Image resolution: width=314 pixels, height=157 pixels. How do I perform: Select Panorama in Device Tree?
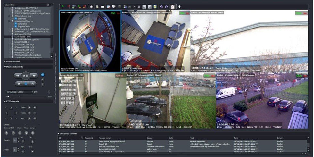pyautogui.click(x=22, y=24)
